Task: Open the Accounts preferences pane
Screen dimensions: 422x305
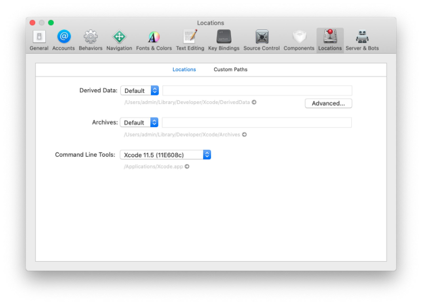Action: [64, 40]
